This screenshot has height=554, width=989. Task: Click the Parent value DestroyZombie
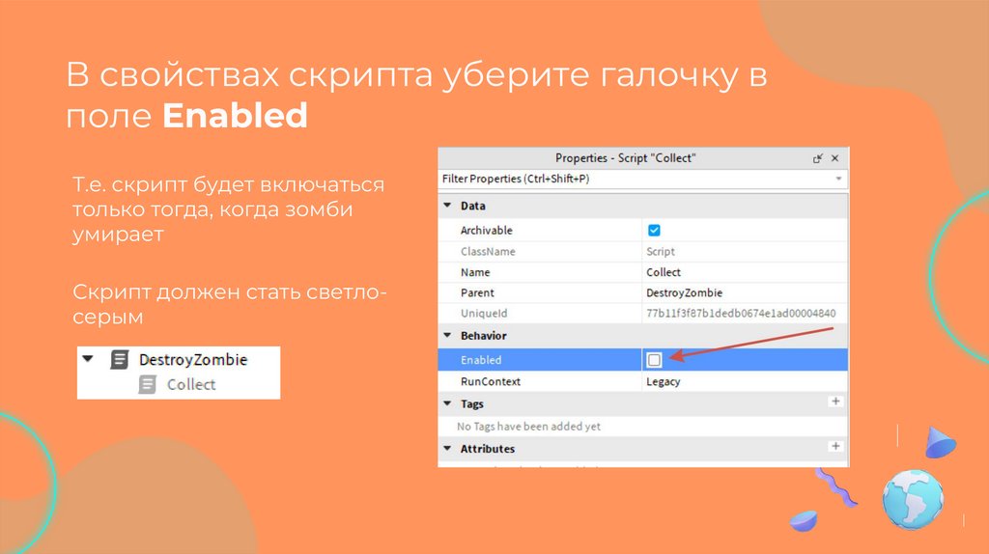pos(685,293)
